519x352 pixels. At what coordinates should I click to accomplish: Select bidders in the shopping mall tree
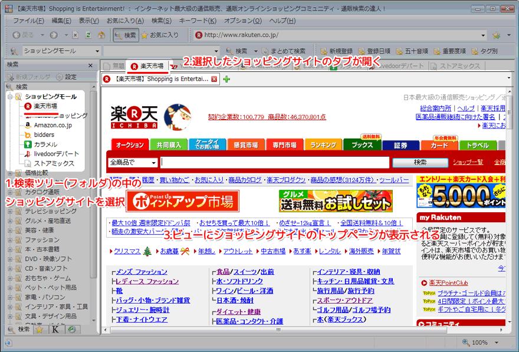coord(44,134)
